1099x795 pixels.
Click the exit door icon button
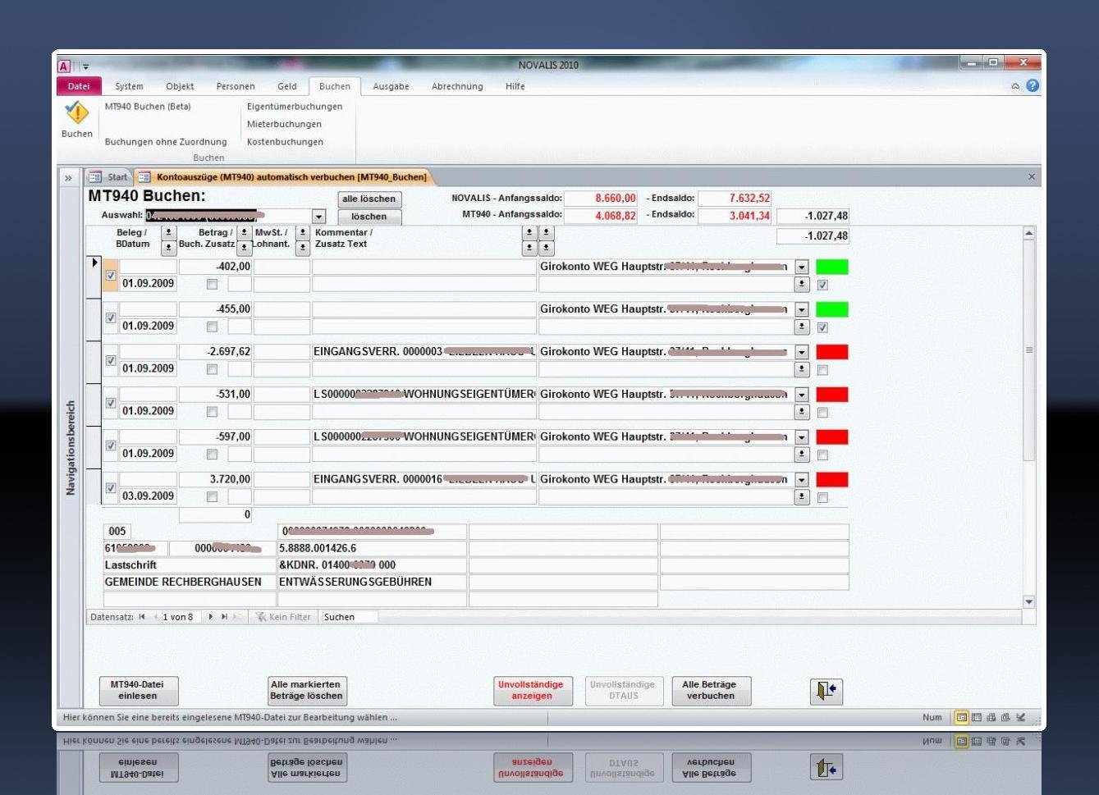click(826, 691)
